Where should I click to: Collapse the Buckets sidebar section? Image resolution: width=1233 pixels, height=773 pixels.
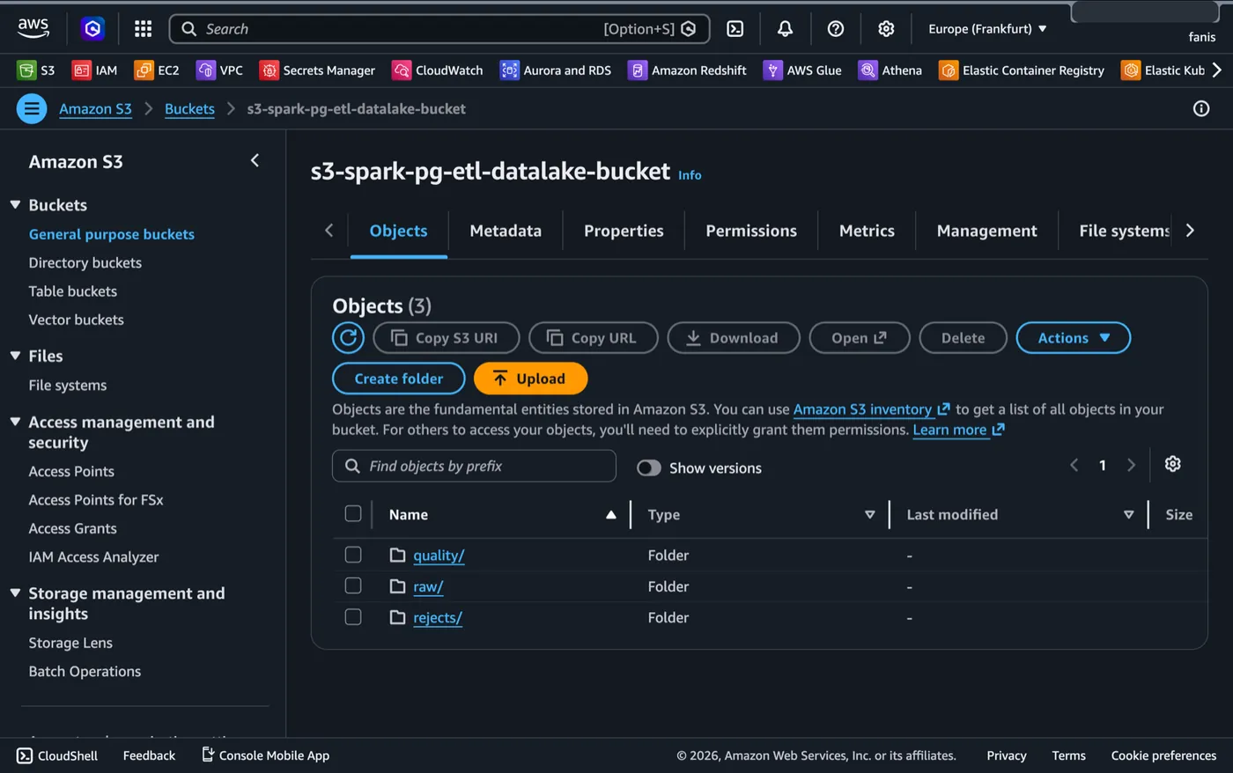(x=15, y=204)
